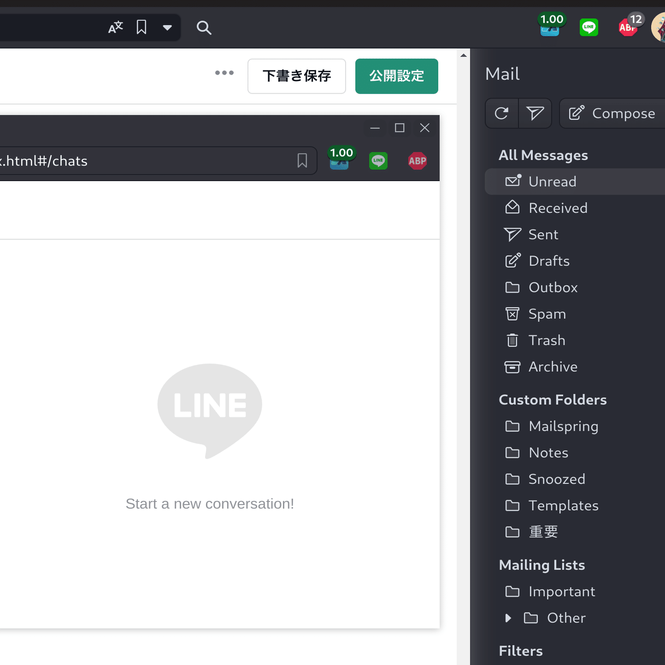This screenshot has width=665, height=665.
Task: Open 1.00 badge extension in LINE window
Action: pos(341,159)
